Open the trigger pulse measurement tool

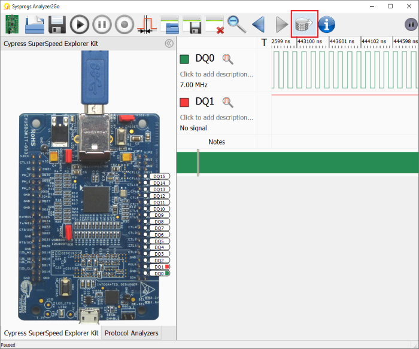[147, 25]
